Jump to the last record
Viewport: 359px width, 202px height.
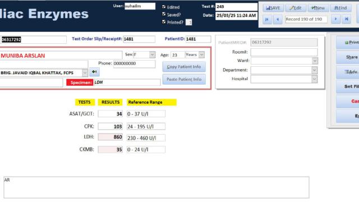(347, 19)
